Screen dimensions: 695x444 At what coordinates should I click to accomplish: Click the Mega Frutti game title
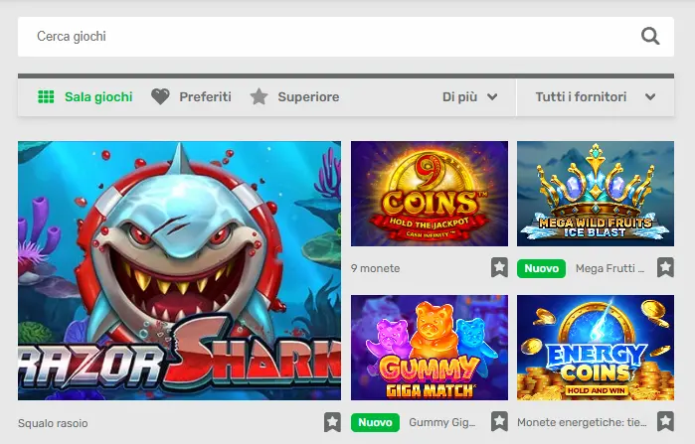coord(609,268)
